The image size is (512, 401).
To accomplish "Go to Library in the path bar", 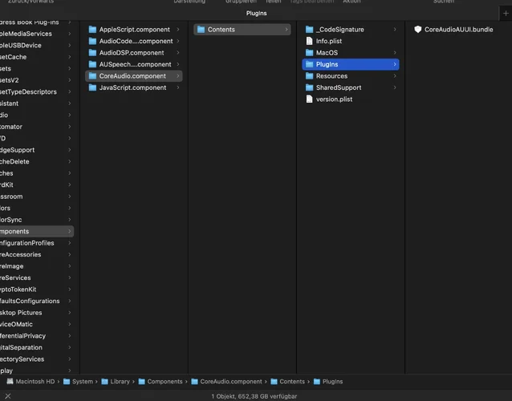I will (x=120, y=382).
